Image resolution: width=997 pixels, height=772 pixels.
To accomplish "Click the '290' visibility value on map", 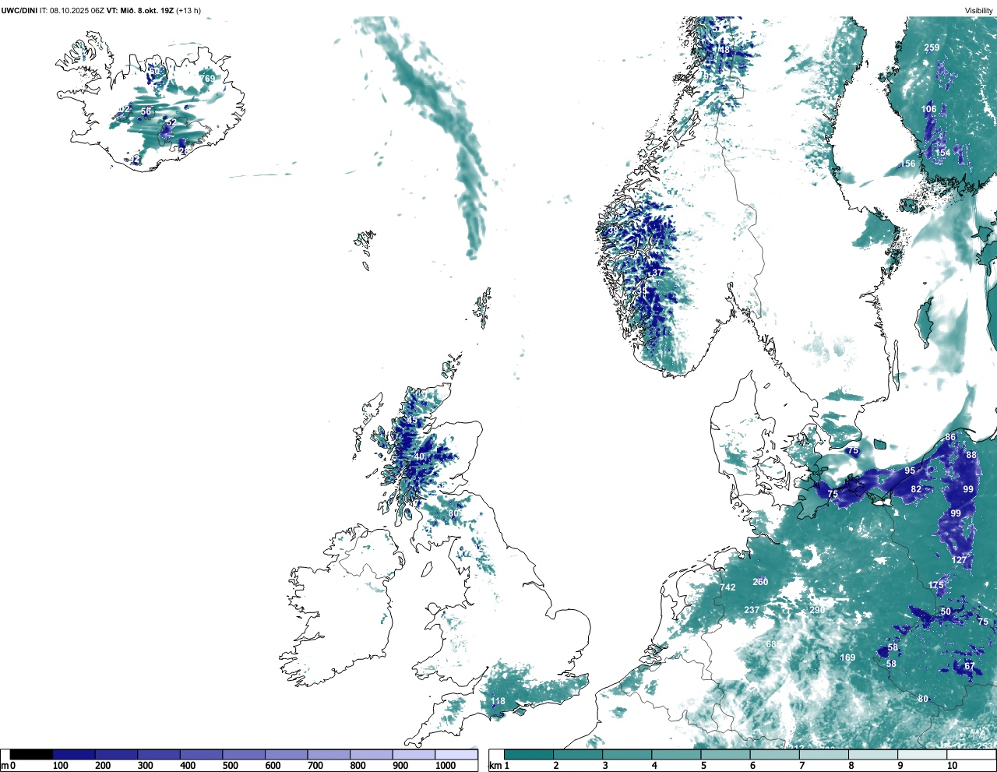I will pyautogui.click(x=816, y=610).
